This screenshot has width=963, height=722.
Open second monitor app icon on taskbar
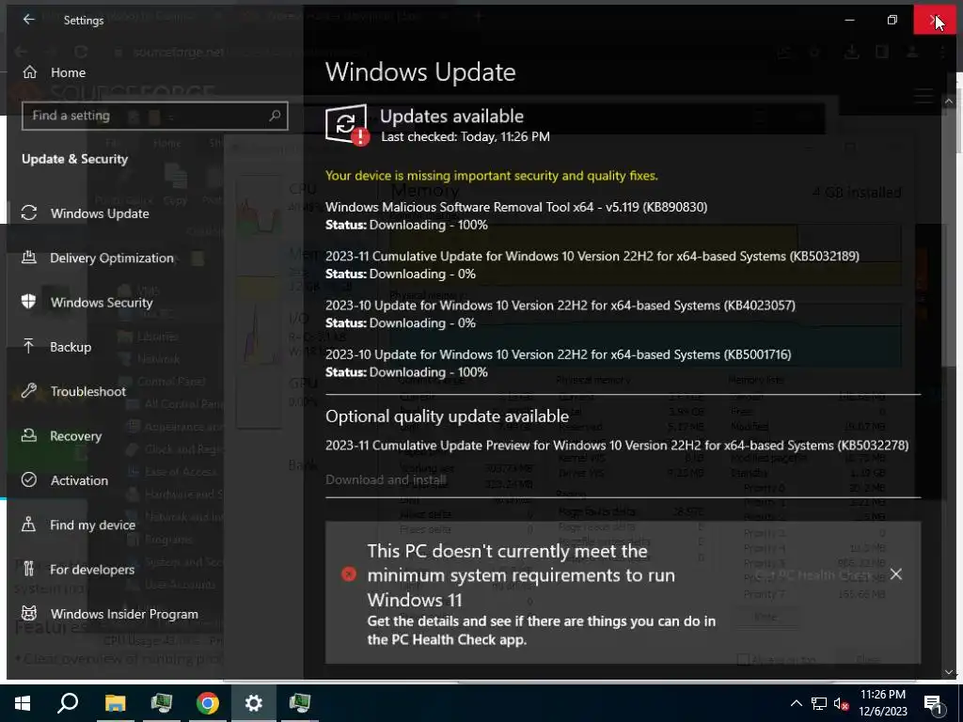tap(300, 703)
